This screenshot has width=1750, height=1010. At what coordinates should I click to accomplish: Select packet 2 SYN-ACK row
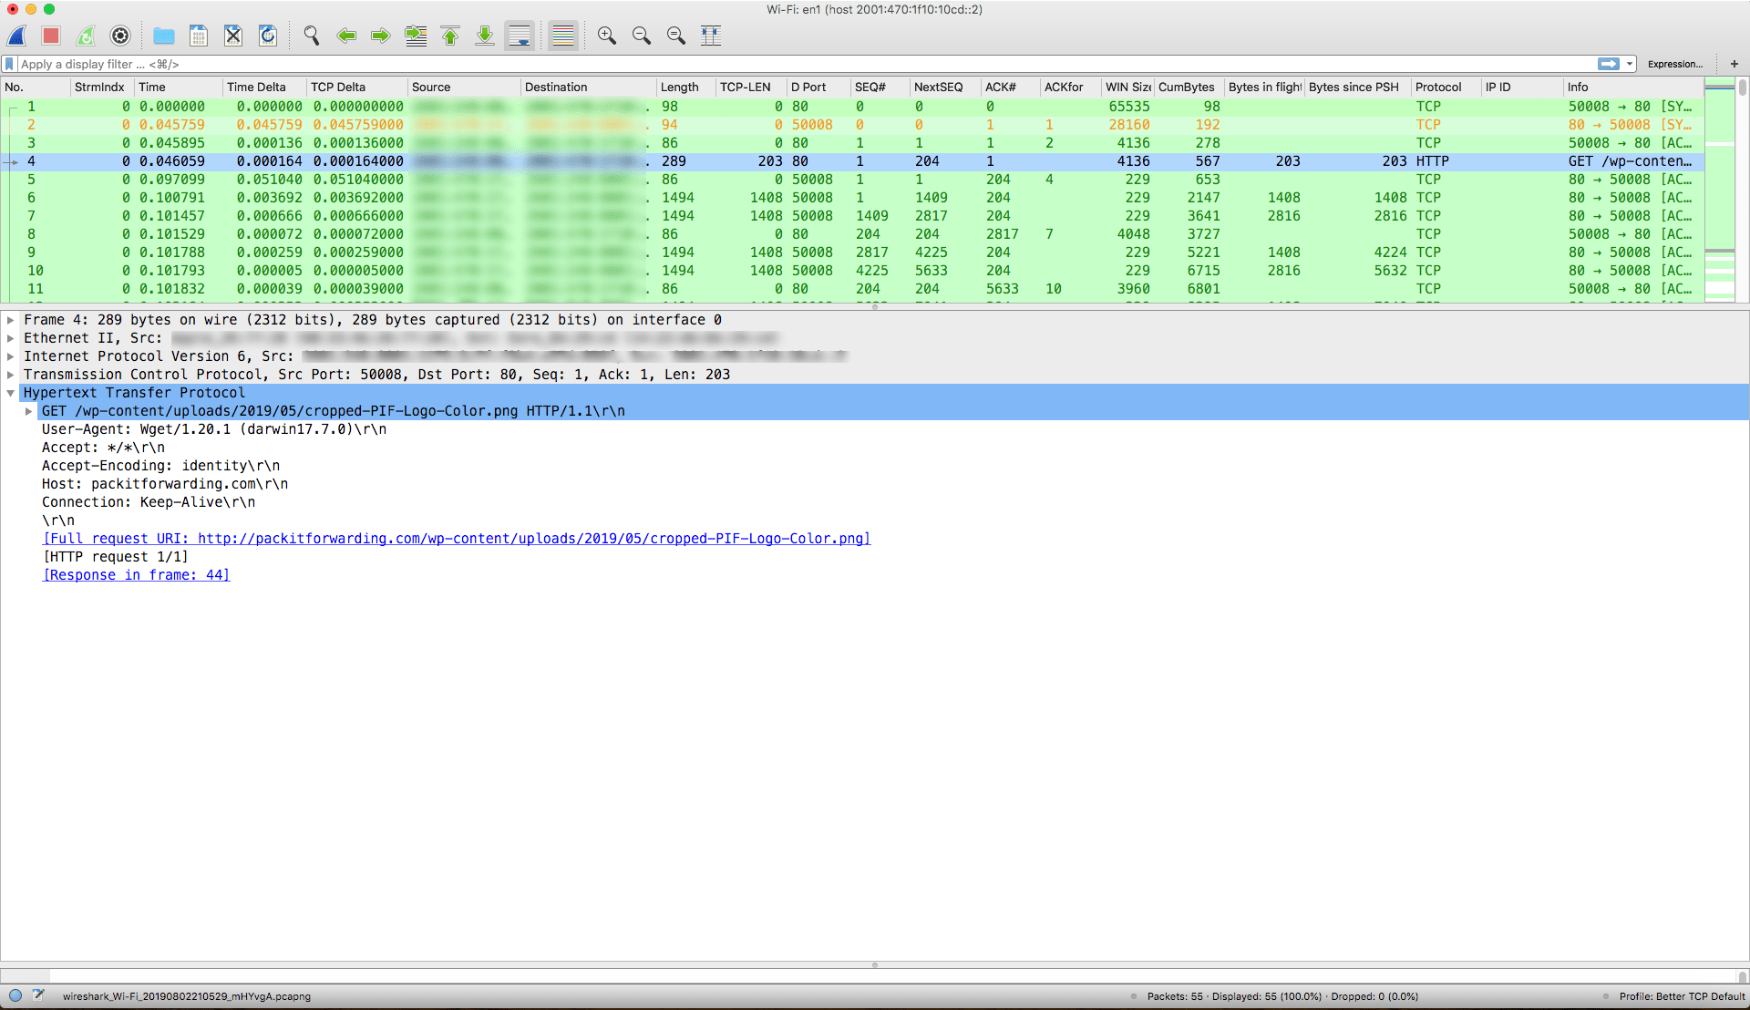point(852,125)
